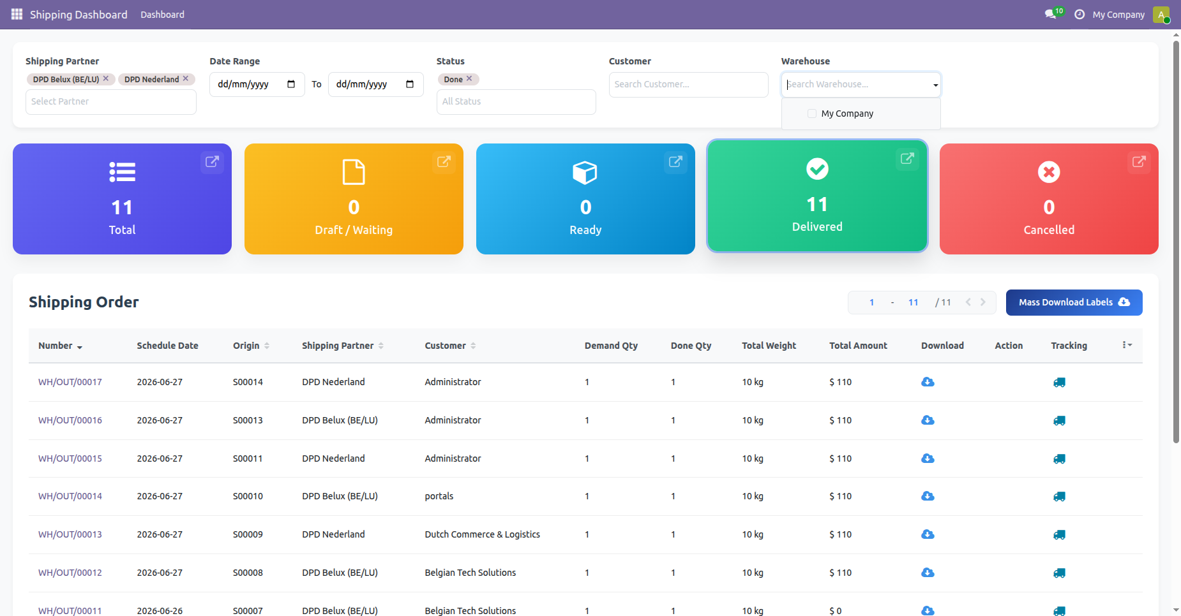Open My Company switcher in top bar
This screenshot has width=1181, height=616.
click(x=1118, y=14)
